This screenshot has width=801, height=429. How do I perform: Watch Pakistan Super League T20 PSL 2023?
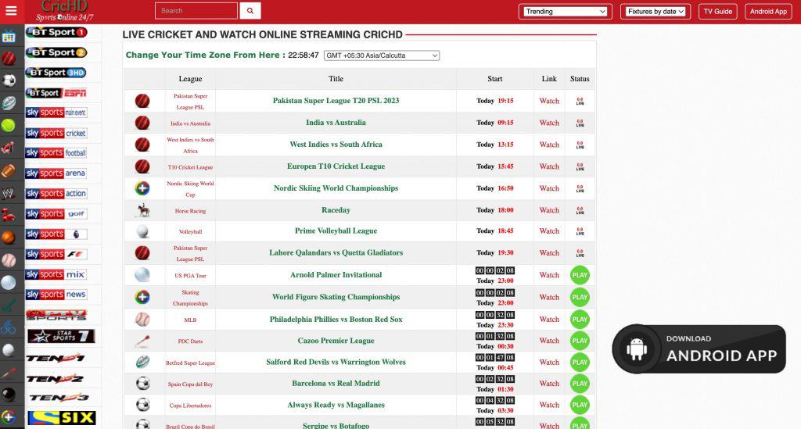(x=549, y=101)
